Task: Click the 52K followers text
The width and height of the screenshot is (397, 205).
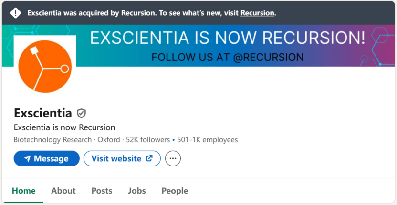Action: pos(148,140)
